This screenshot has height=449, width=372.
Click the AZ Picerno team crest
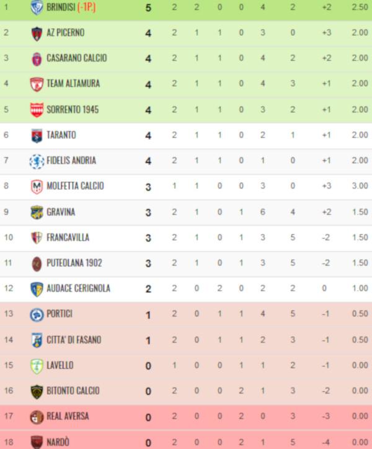(x=37, y=34)
